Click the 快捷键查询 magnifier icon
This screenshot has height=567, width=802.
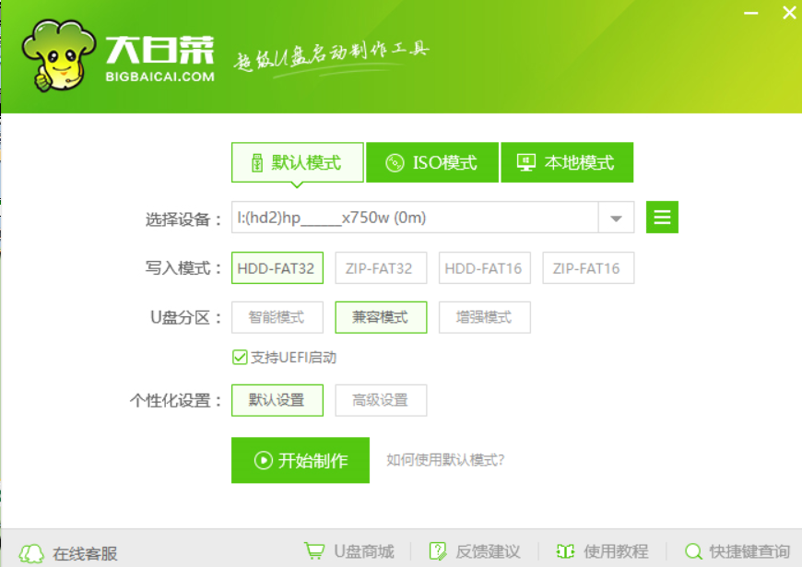coord(693,551)
